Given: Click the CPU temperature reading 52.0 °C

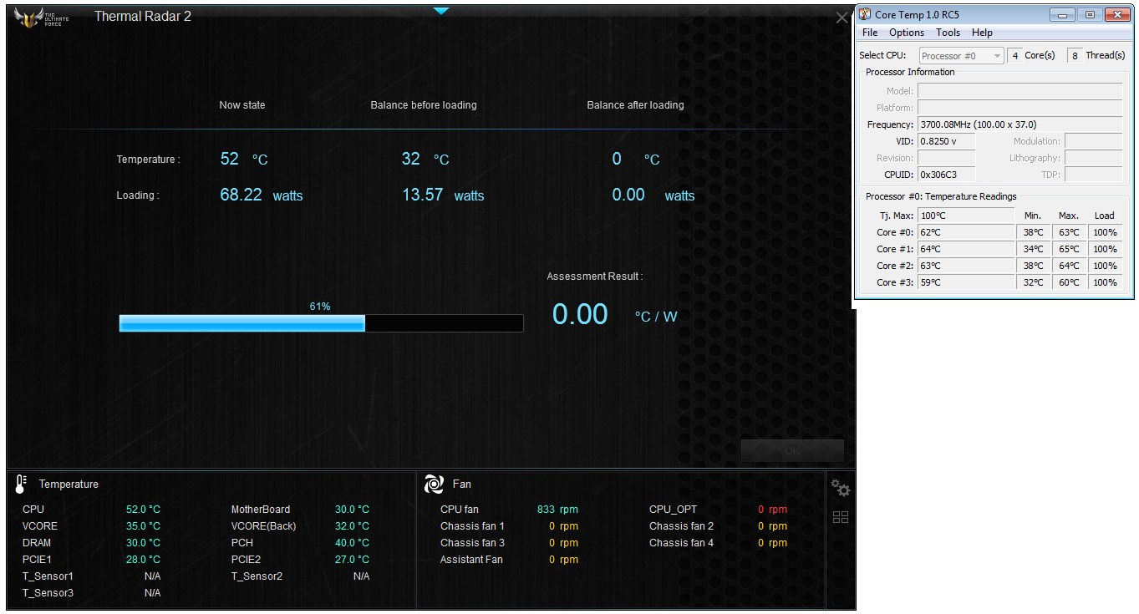Looking at the screenshot, I should pyautogui.click(x=143, y=510).
